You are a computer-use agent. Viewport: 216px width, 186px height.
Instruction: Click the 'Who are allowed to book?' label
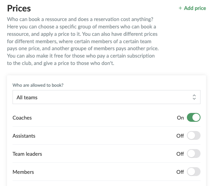pos(38,85)
